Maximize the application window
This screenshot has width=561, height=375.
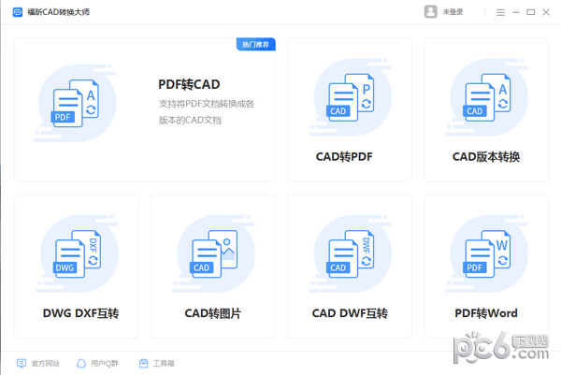[531, 12]
